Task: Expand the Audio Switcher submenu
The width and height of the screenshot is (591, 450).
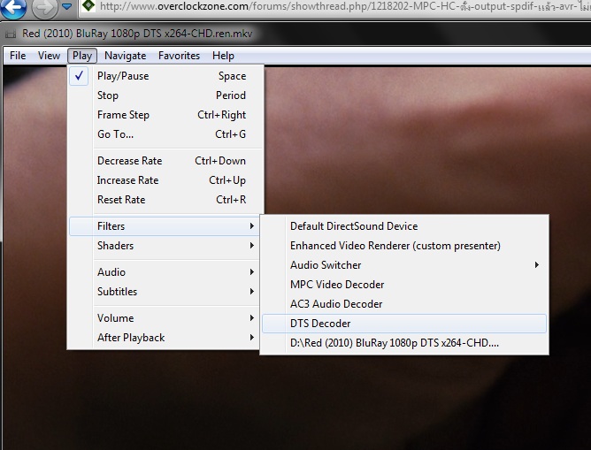Action: (404, 265)
